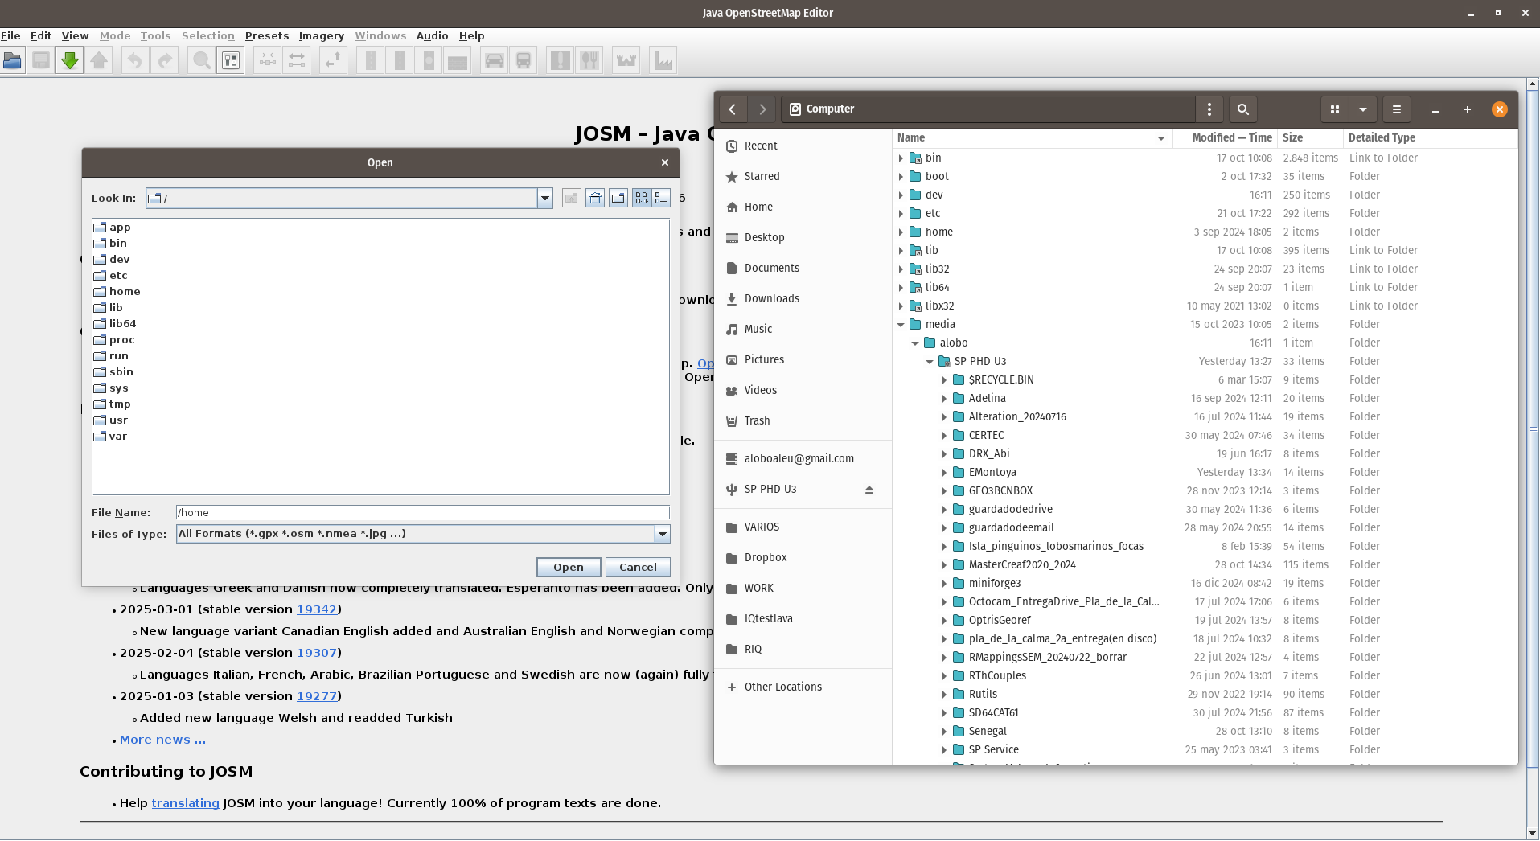This screenshot has height=841, width=1540.
Task: Open the file manager's three-dot path menu
Action: click(x=1209, y=109)
